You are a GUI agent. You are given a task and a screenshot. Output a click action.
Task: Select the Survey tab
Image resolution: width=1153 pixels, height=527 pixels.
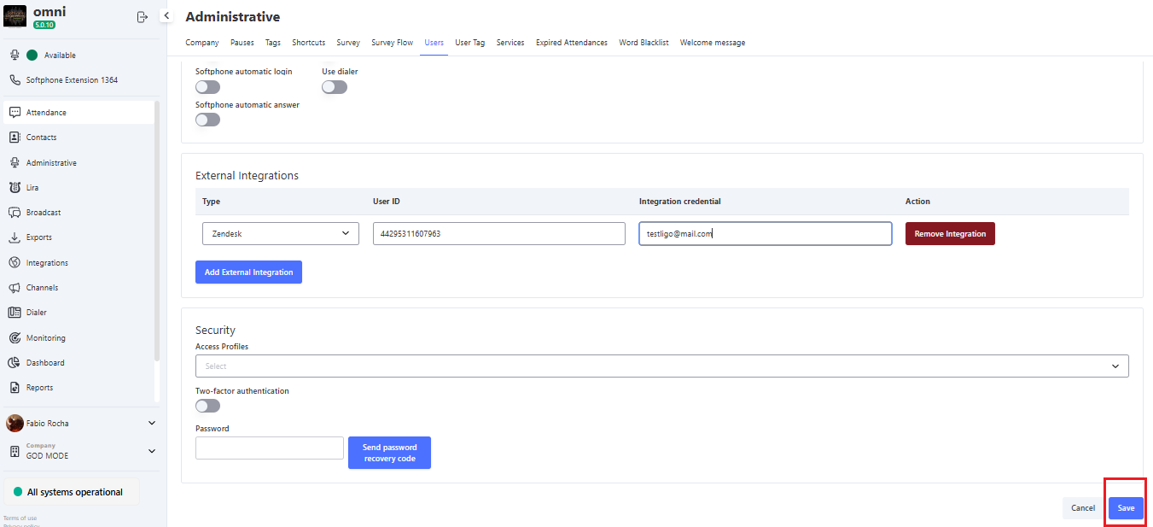point(348,43)
